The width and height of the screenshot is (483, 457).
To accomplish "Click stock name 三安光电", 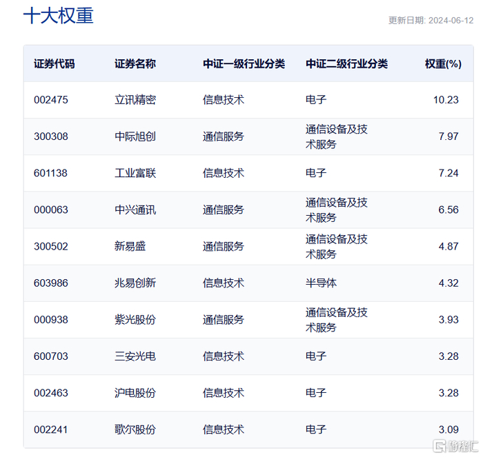I will 135,356.
